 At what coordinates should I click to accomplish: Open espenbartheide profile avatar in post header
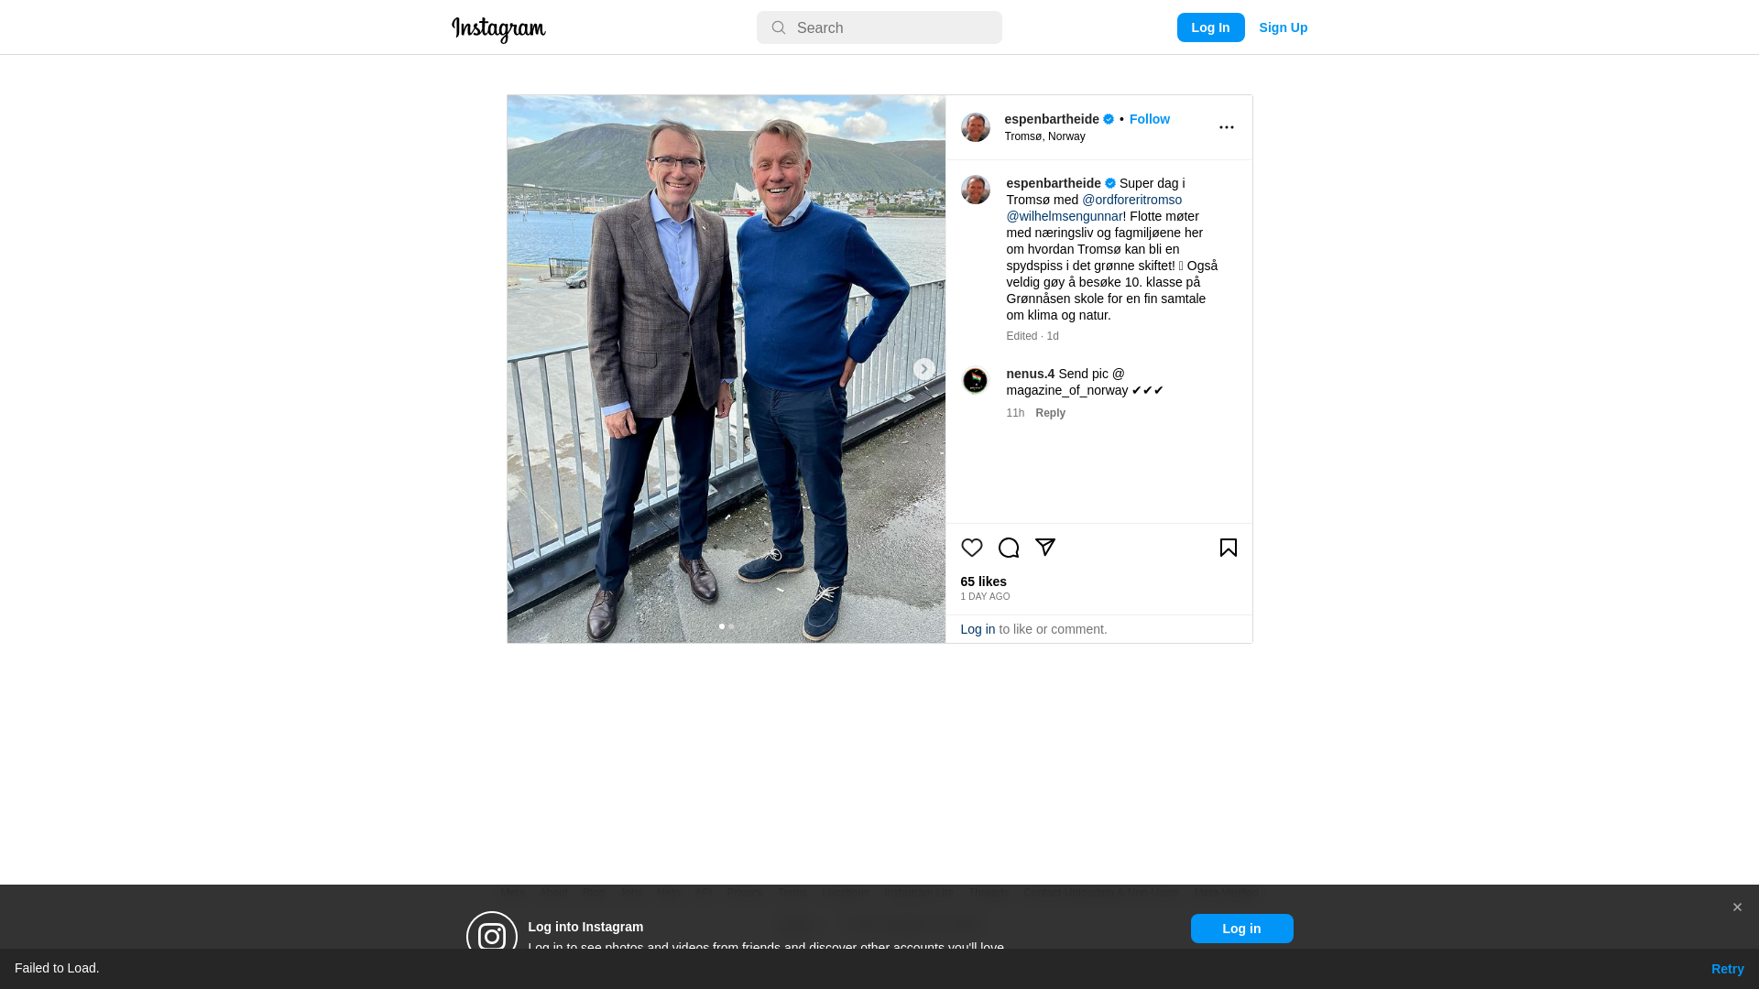tap(975, 127)
